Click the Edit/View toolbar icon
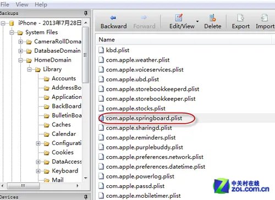 pos(179,18)
